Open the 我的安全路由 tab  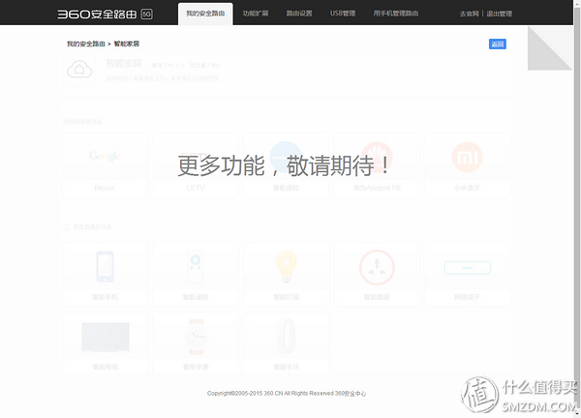(x=205, y=14)
